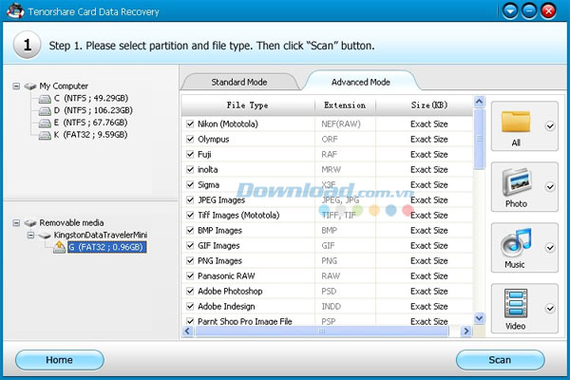
Task: Click the vertical scrollbar thumb
Action: tap(479, 139)
